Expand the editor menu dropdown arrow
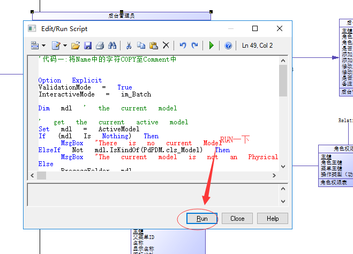Viewport: 353px width, 254px height. click(x=44, y=46)
